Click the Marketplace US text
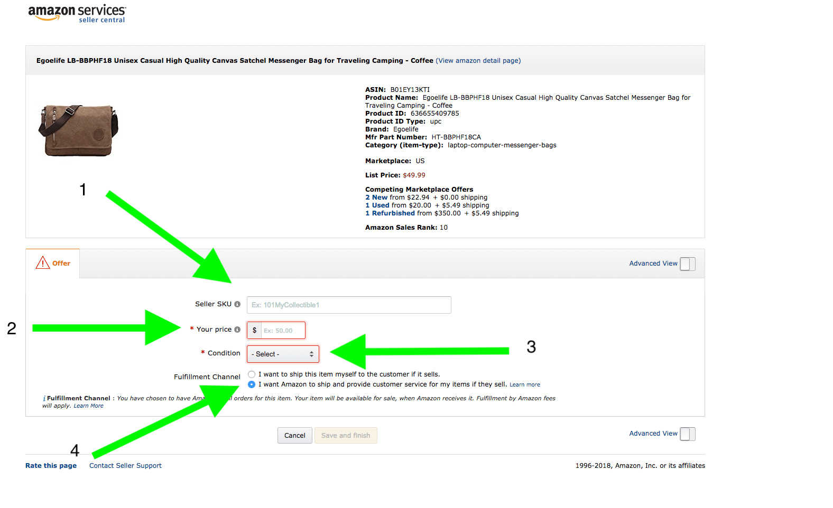Screen dimensions: 833x508 [x=395, y=161]
